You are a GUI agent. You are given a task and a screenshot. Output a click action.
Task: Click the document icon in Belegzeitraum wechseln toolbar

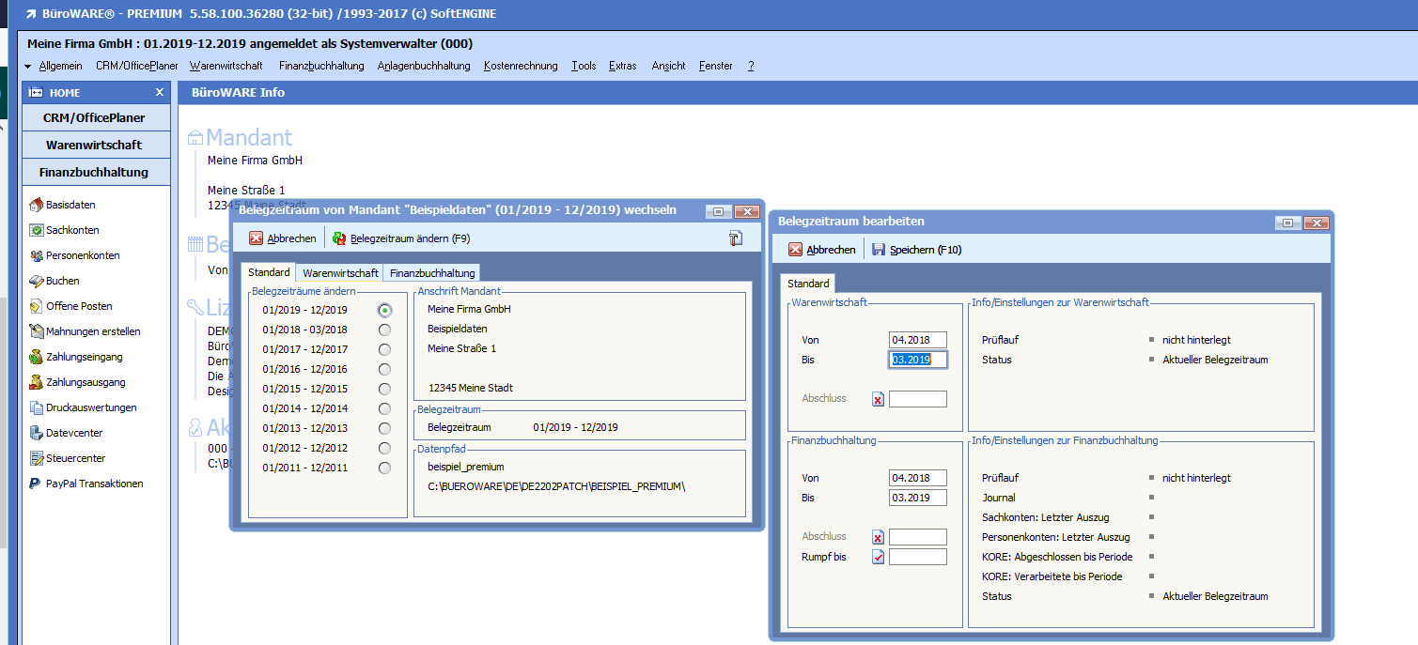[736, 238]
